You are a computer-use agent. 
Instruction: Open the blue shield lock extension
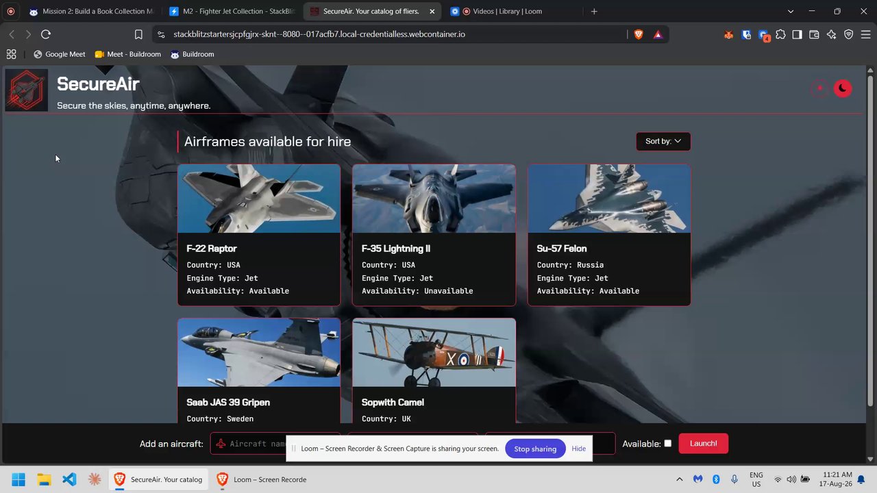(x=746, y=34)
